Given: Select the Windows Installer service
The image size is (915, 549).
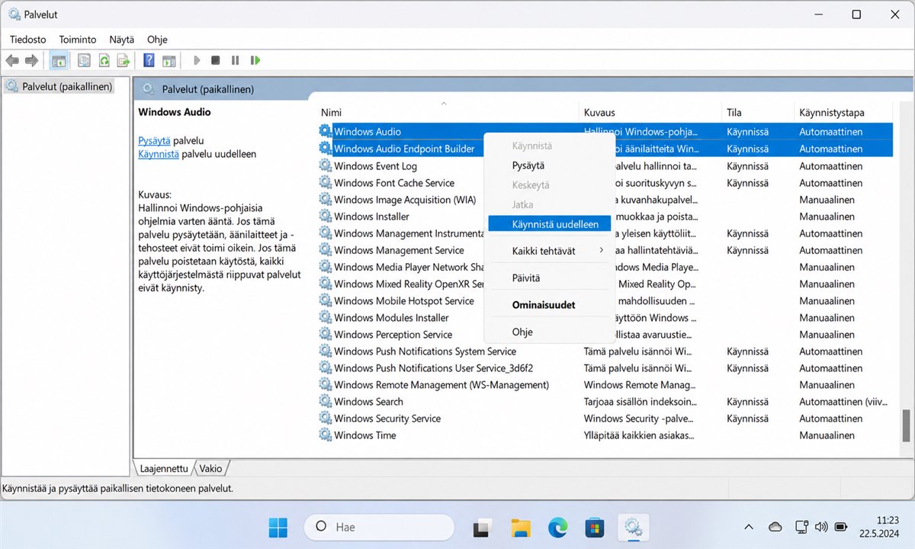Looking at the screenshot, I should 605,217.
